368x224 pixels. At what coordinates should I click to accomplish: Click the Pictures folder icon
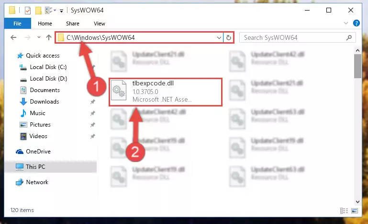point(23,125)
